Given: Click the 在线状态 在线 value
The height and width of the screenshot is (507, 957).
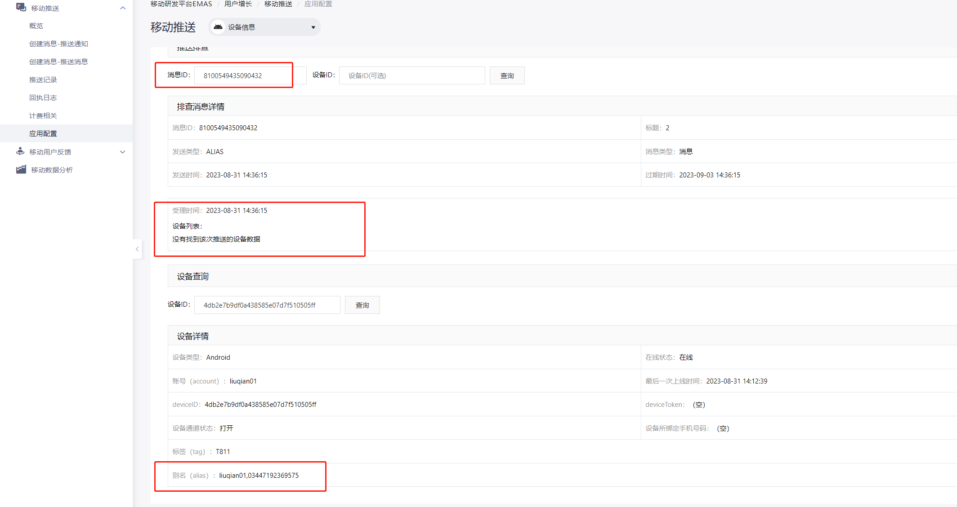Looking at the screenshot, I should coord(686,357).
